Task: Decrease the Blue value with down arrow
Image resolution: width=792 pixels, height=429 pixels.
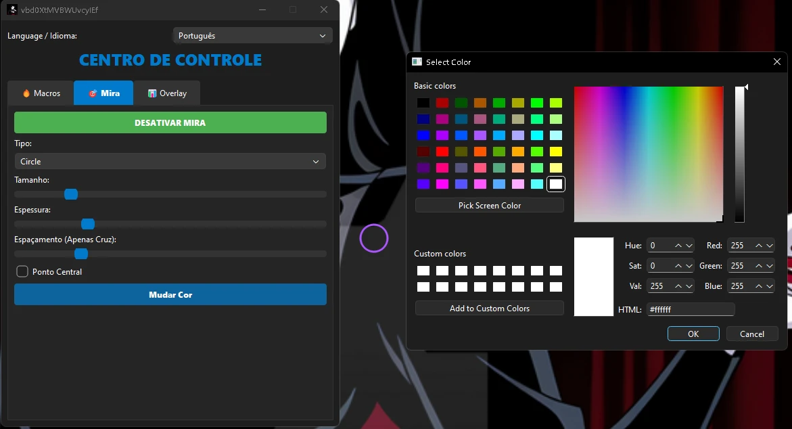Action: [770, 286]
